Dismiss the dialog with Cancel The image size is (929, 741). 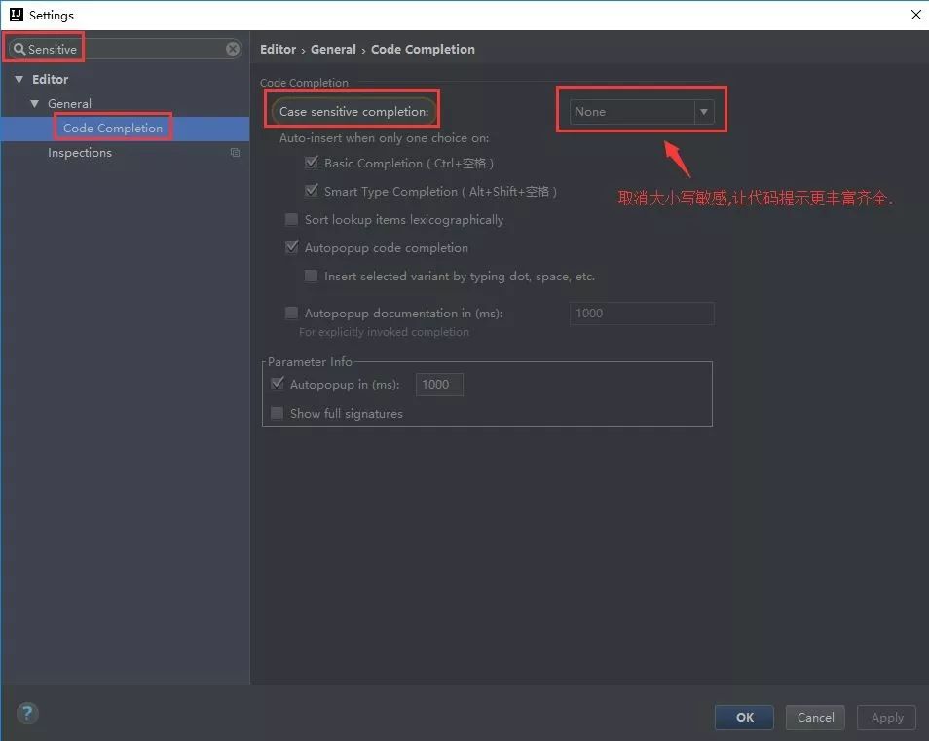[x=814, y=717]
